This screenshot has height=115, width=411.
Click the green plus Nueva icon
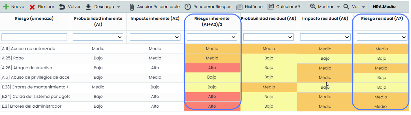click(x=6, y=7)
